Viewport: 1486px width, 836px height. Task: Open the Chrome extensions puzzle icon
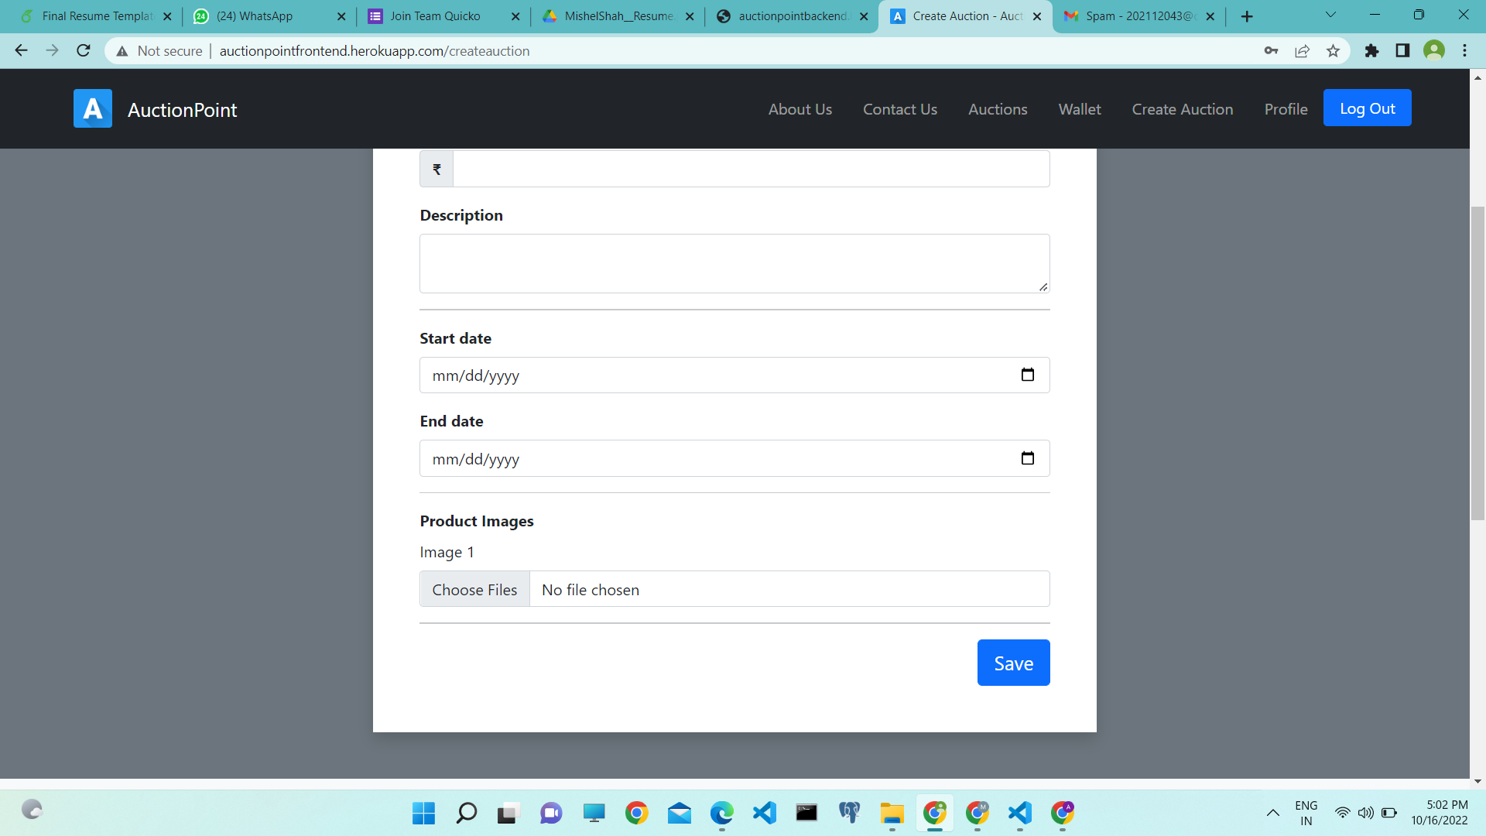[1372, 50]
